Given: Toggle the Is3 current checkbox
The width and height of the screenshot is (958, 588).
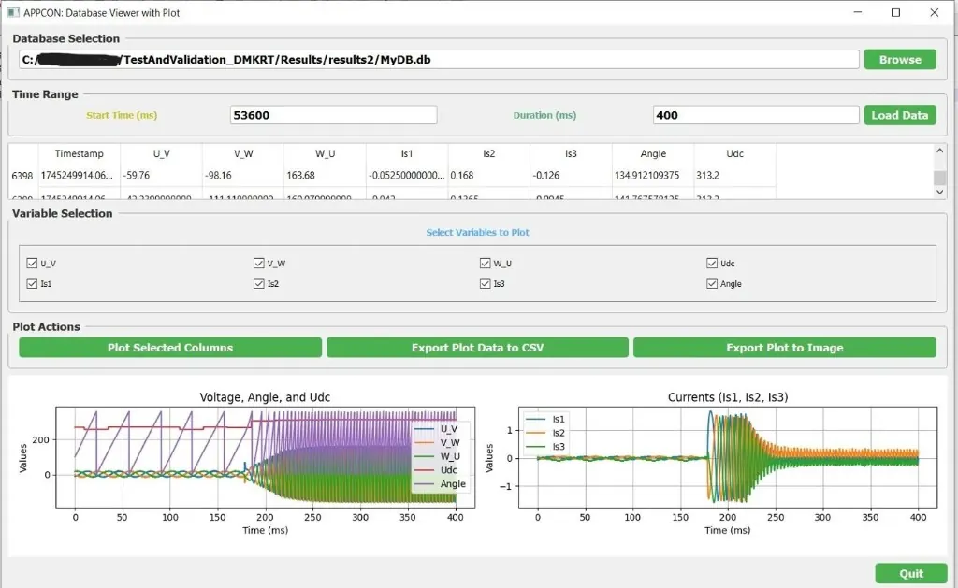Looking at the screenshot, I should click(486, 283).
